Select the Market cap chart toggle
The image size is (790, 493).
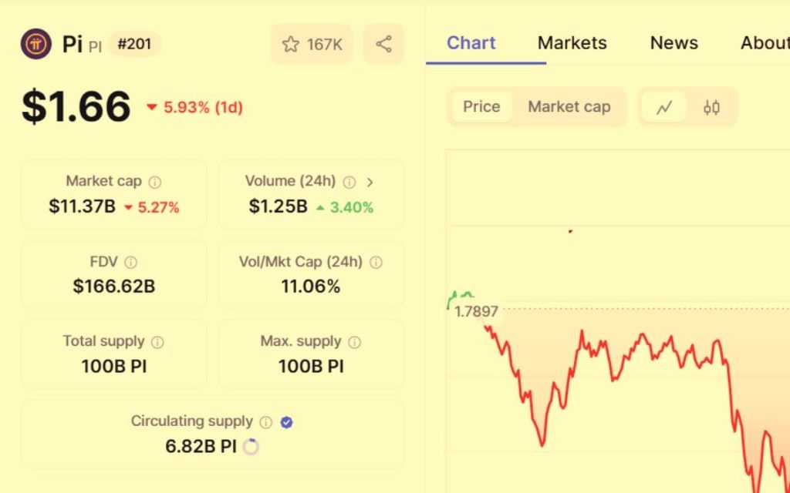tap(569, 106)
